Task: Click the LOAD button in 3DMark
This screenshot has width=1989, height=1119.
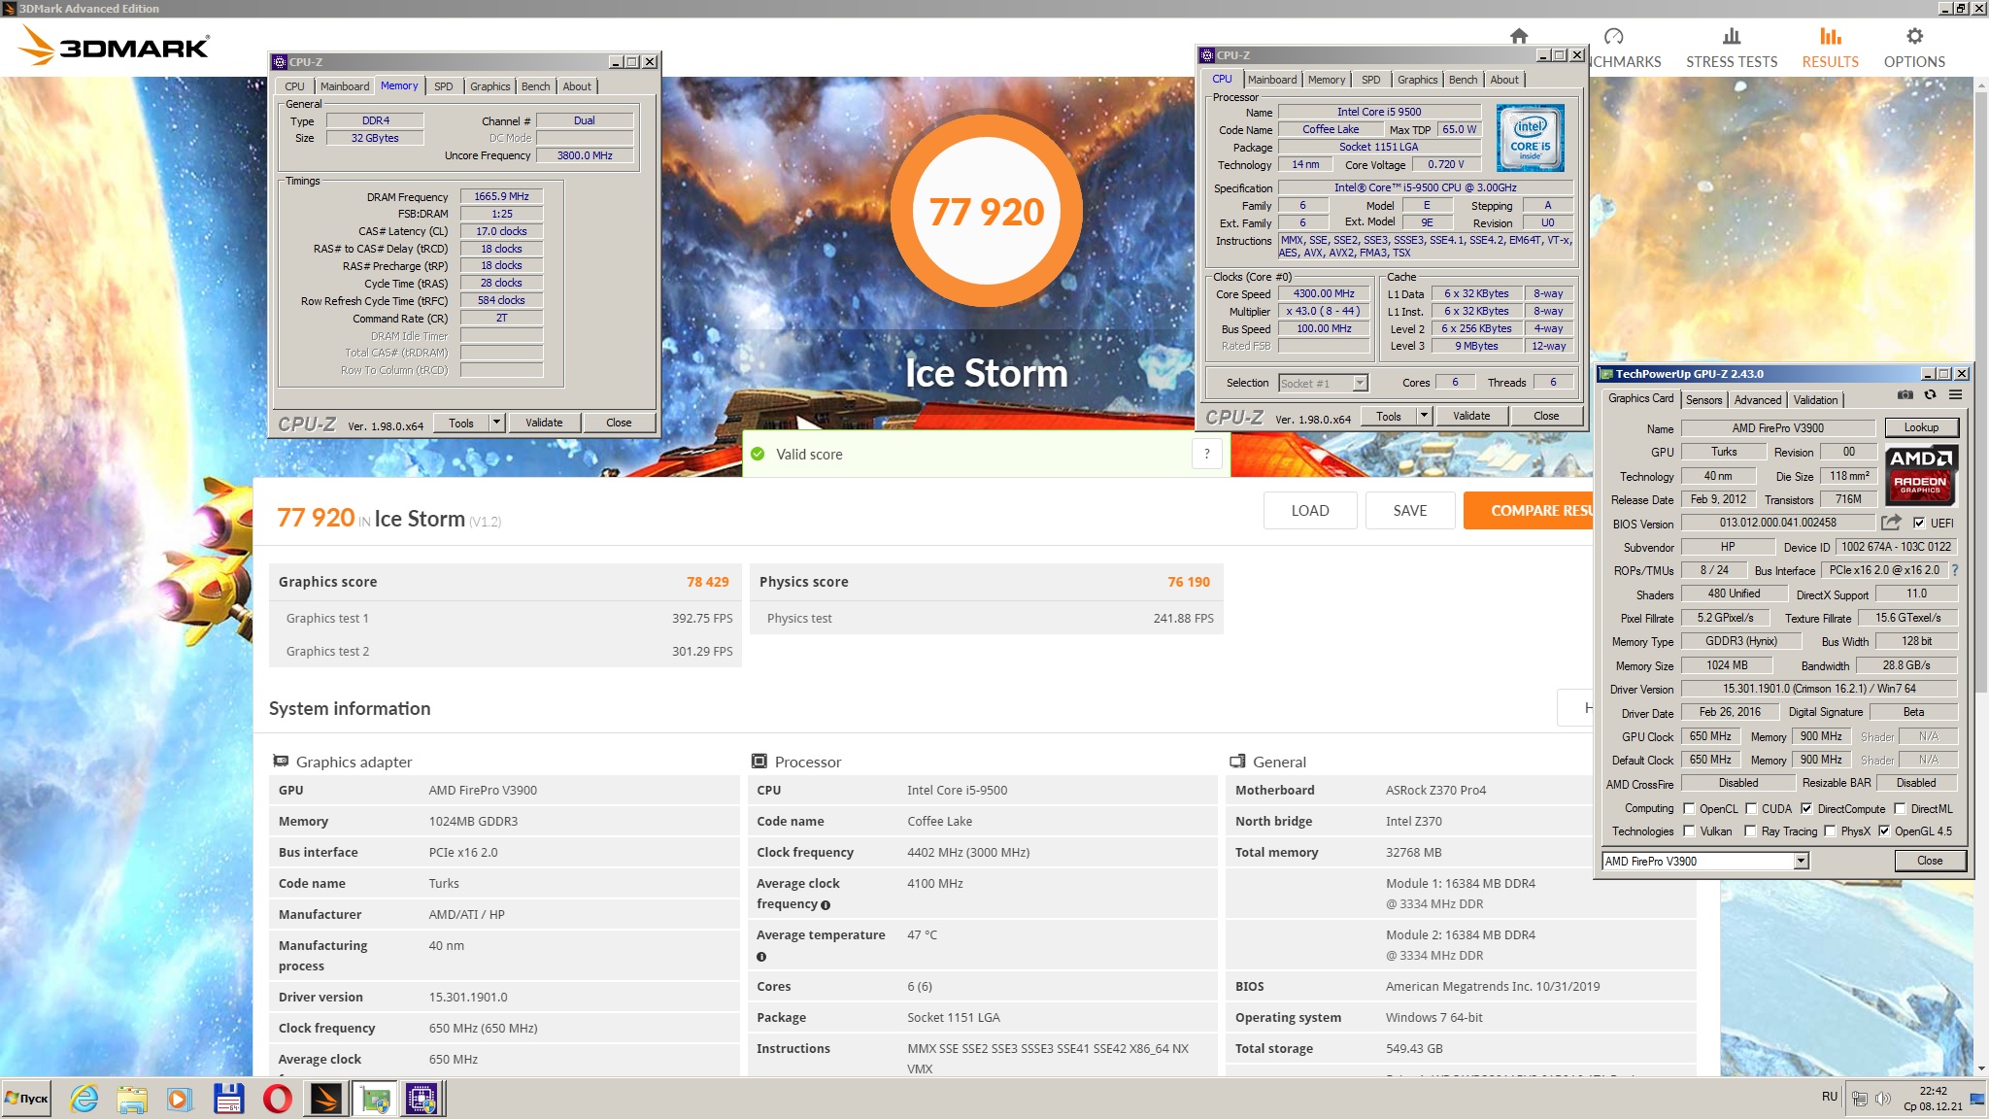Action: [1309, 510]
